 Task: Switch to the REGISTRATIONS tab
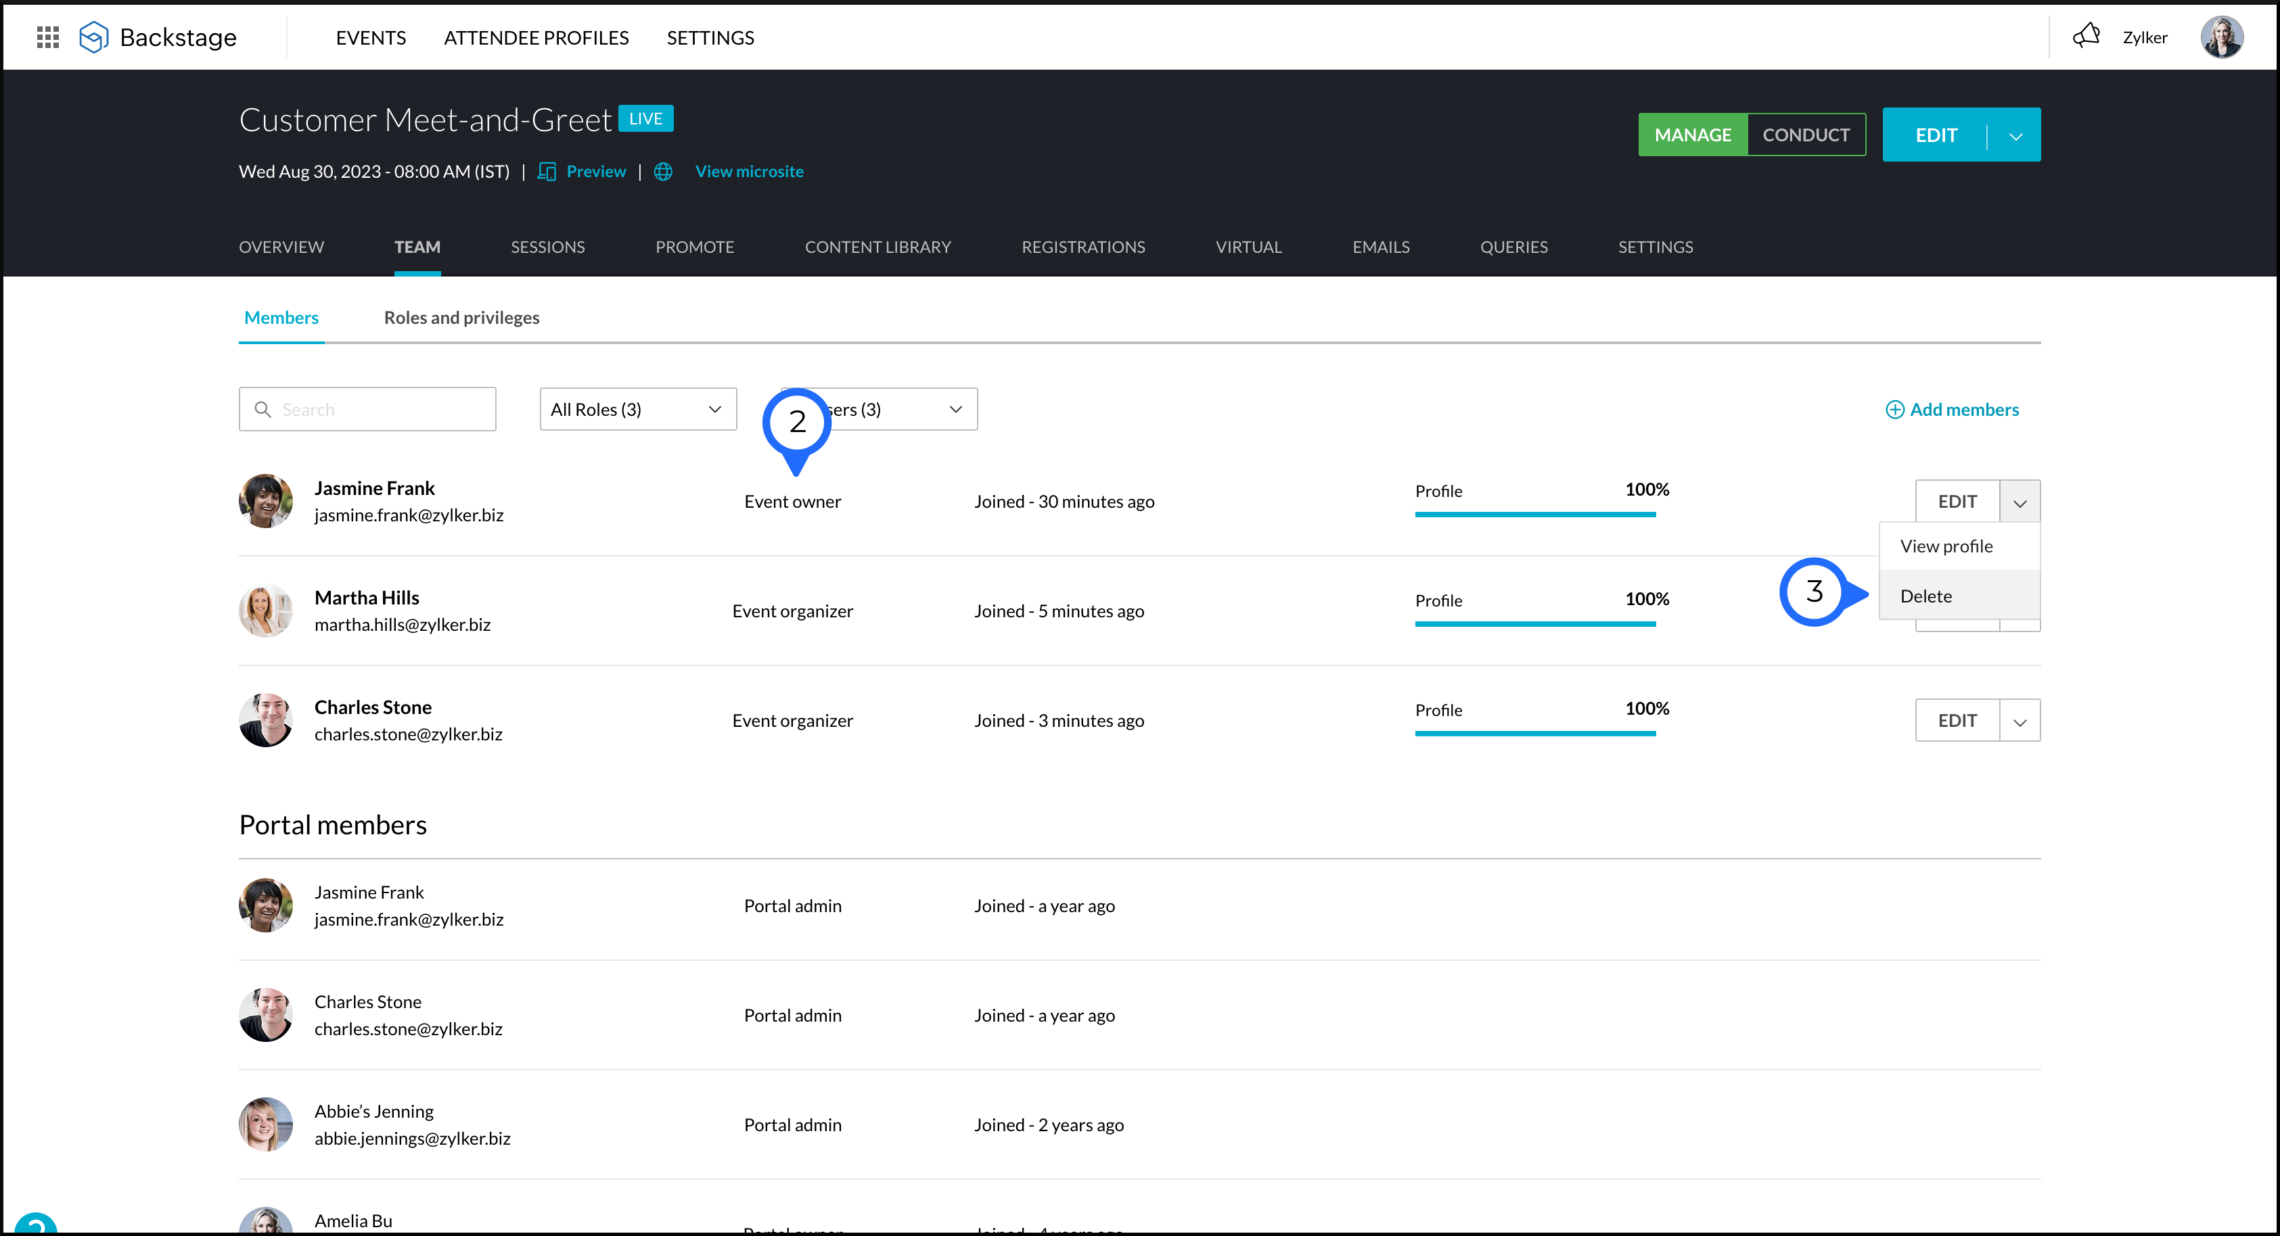point(1083,247)
